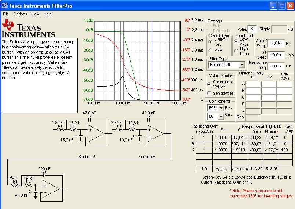The height and width of the screenshot is (209, 295).
Task: Click the 2,74 k R1 resistor symbol
Action: coord(120,129)
